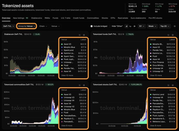
Task: Check the Hide "Other" checkbox
Action: tap(110, 26)
